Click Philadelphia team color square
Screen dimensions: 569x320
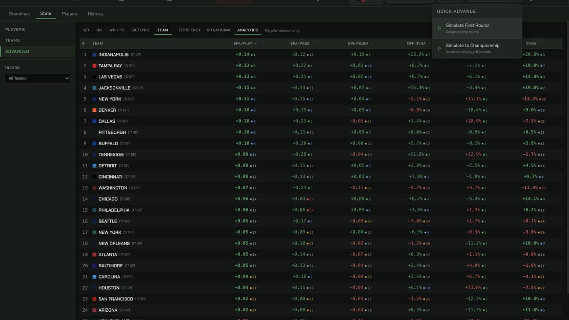coord(94,210)
